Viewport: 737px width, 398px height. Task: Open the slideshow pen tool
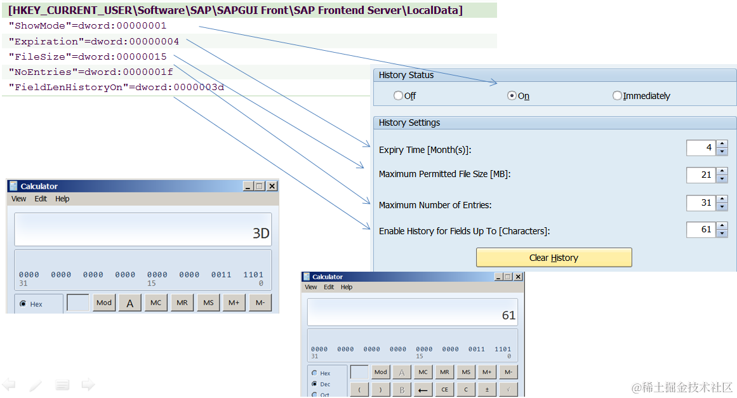click(x=36, y=386)
